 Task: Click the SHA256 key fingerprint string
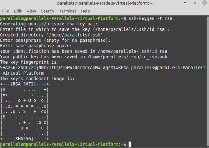tap(64, 68)
